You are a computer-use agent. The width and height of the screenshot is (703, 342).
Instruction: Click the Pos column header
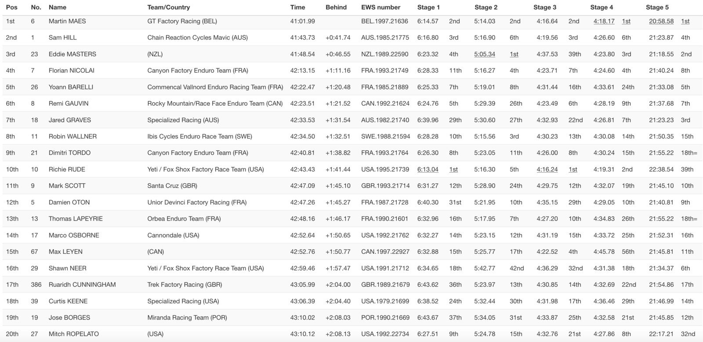11,7
